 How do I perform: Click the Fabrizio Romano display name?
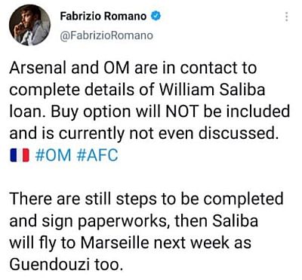pyautogui.click(x=103, y=17)
